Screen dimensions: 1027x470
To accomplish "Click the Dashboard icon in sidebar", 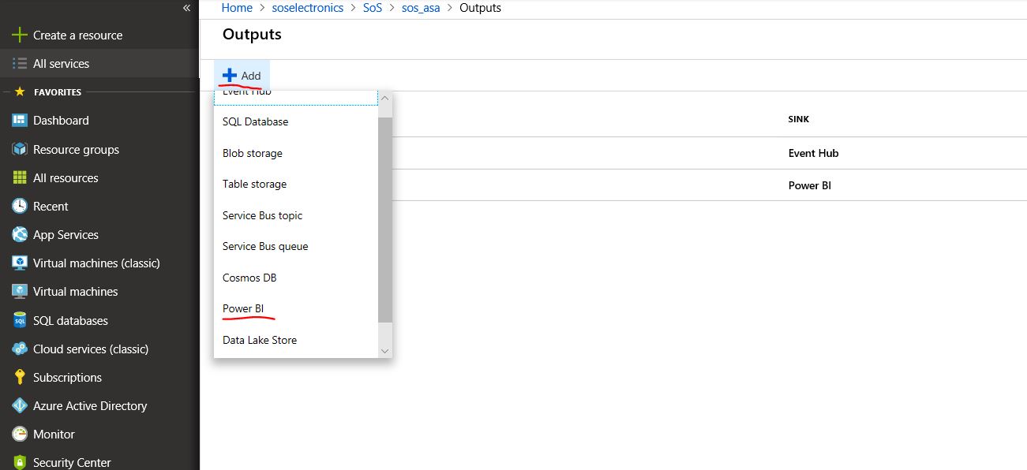I will pyautogui.click(x=20, y=120).
